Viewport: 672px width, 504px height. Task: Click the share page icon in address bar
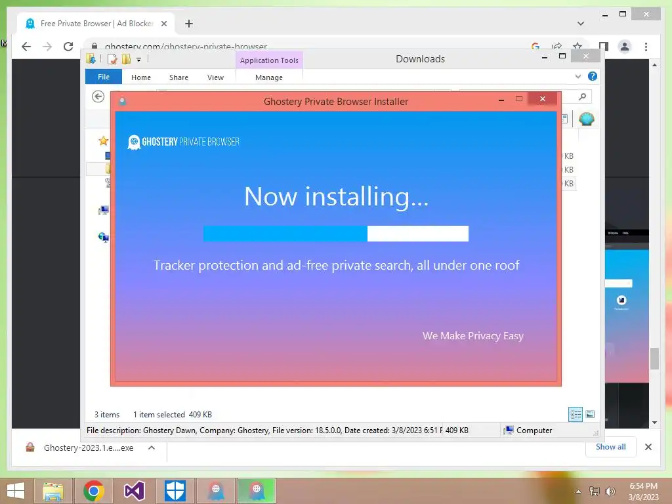pos(556,47)
